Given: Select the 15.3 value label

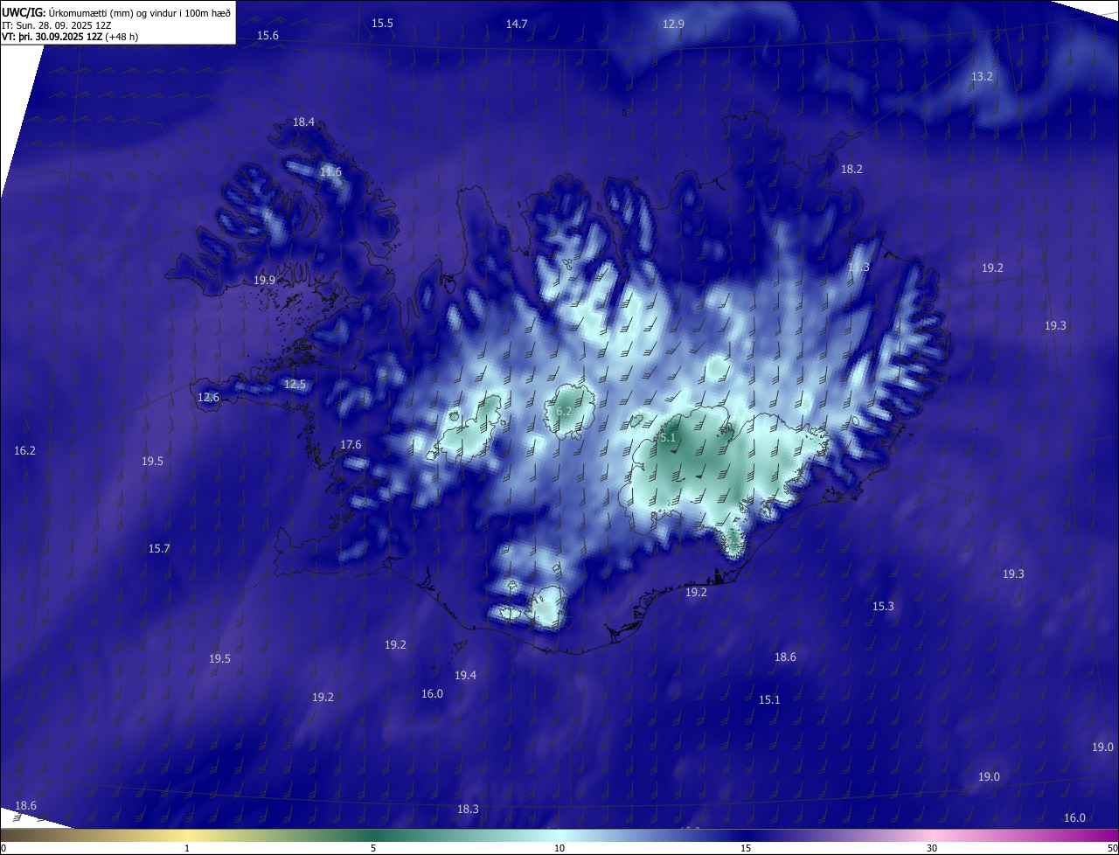Looking at the screenshot, I should (883, 607).
